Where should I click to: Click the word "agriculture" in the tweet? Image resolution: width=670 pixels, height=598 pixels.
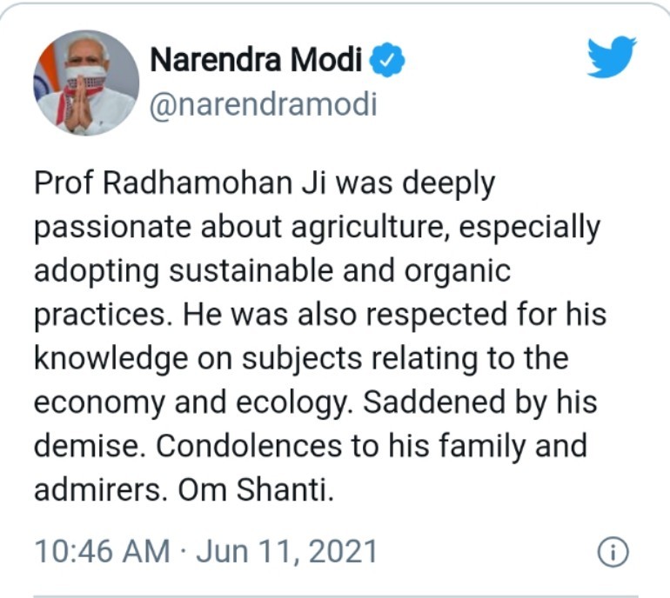pyautogui.click(x=364, y=228)
